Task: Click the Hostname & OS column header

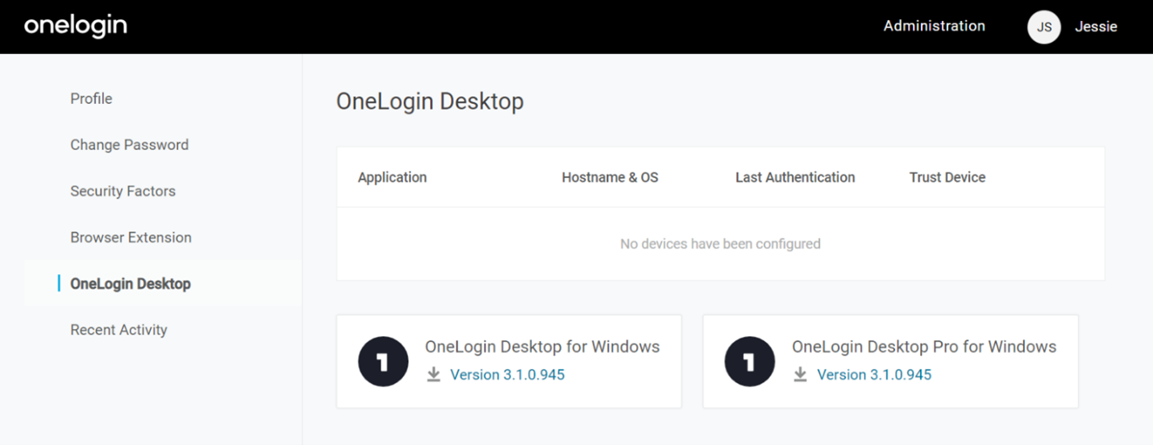Action: pos(610,177)
